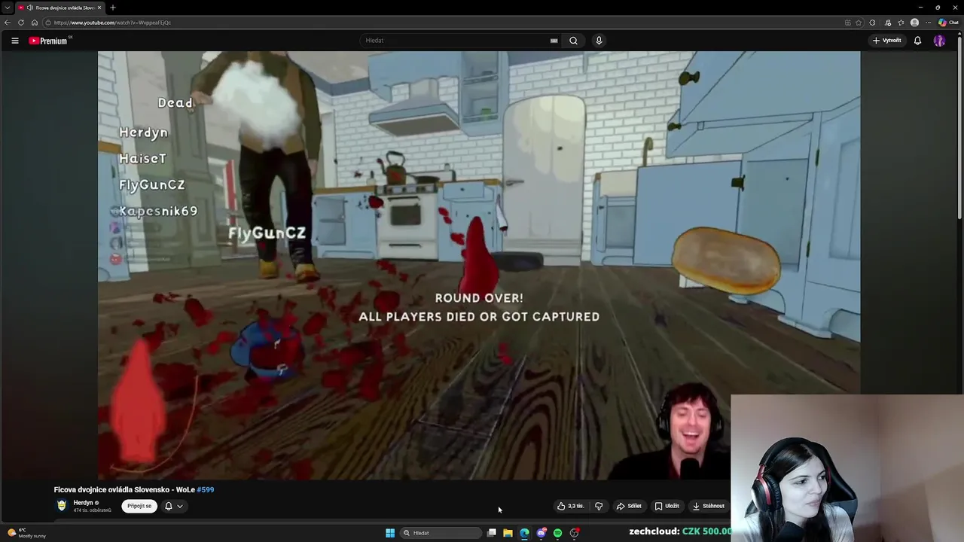This screenshot has width=964, height=542.
Task: Like the video with 3,3 tis. thumbs up
Action: pyautogui.click(x=571, y=506)
